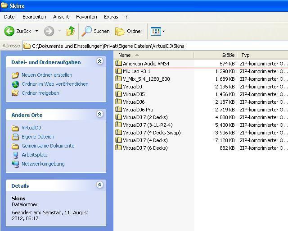Viewport: 288px width, 231px height.
Task: Click the Ordner freigeben link
Action: point(40,93)
